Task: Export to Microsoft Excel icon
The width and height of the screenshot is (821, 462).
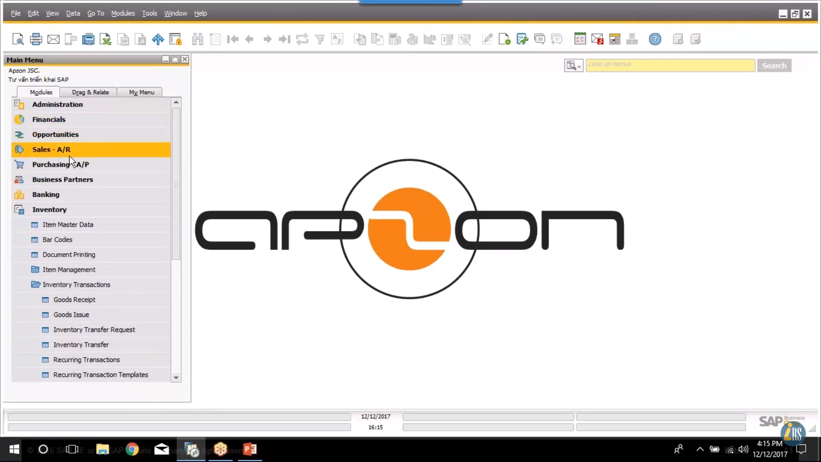Action: pos(106,39)
